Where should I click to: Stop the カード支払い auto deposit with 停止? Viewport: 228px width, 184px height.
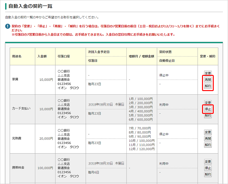click(208, 109)
